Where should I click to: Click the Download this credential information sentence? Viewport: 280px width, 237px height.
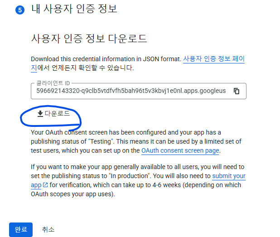tap(106, 59)
